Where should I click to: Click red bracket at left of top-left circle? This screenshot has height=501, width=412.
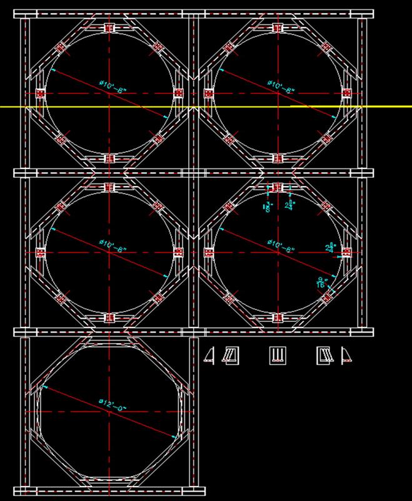tap(41, 93)
